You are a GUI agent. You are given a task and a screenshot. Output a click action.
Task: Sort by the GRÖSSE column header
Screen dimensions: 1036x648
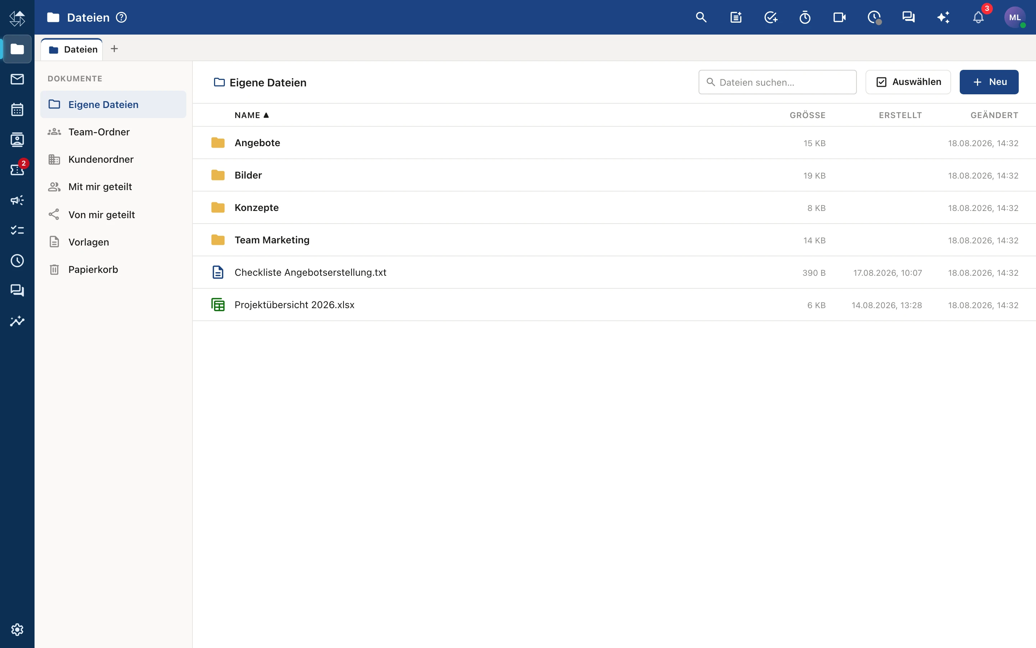[x=807, y=115]
